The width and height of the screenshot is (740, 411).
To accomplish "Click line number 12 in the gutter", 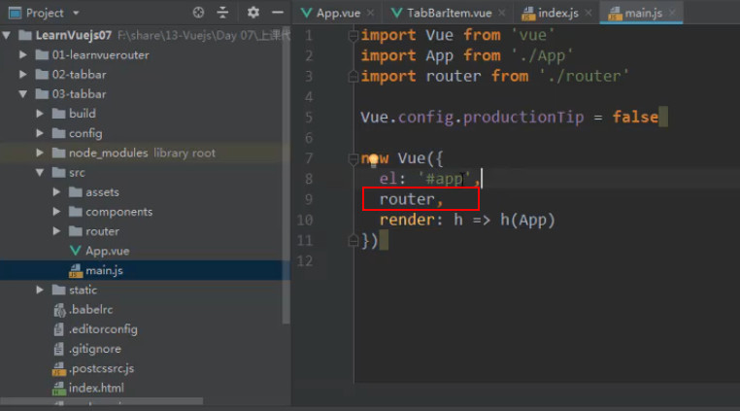I will coord(305,260).
